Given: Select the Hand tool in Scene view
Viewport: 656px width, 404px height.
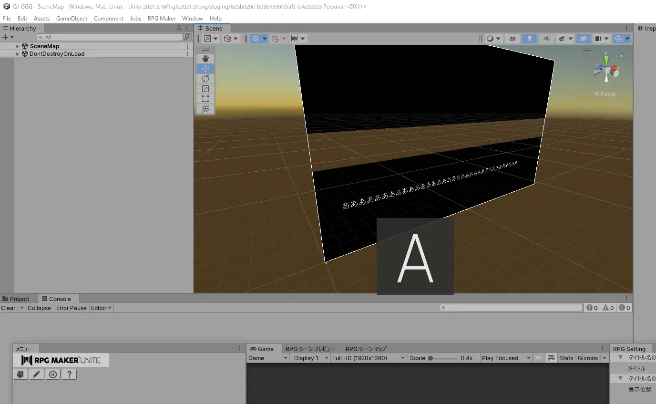Looking at the screenshot, I should pyautogui.click(x=205, y=58).
